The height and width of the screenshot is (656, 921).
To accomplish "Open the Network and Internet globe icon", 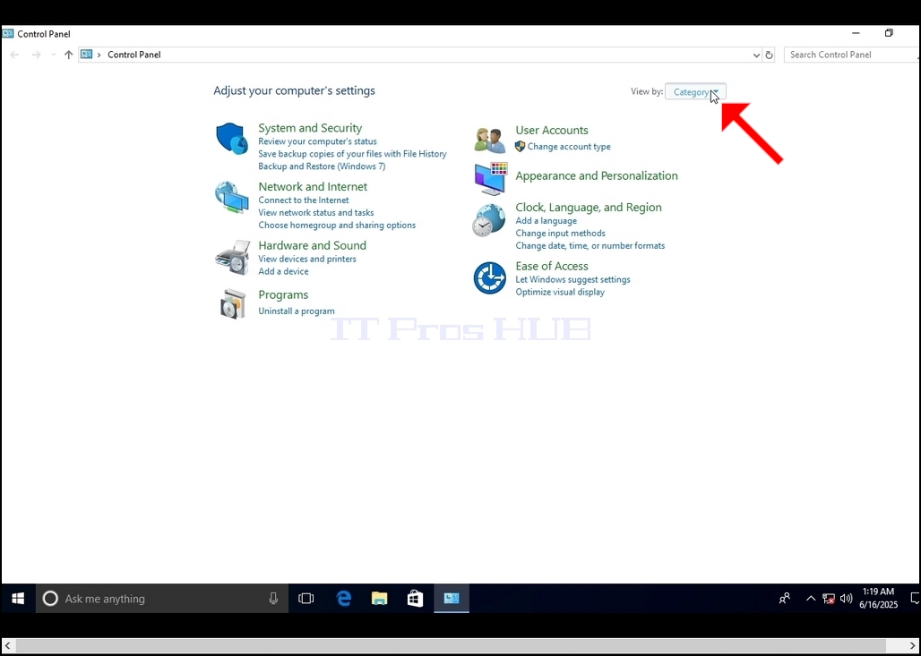I will (x=232, y=198).
